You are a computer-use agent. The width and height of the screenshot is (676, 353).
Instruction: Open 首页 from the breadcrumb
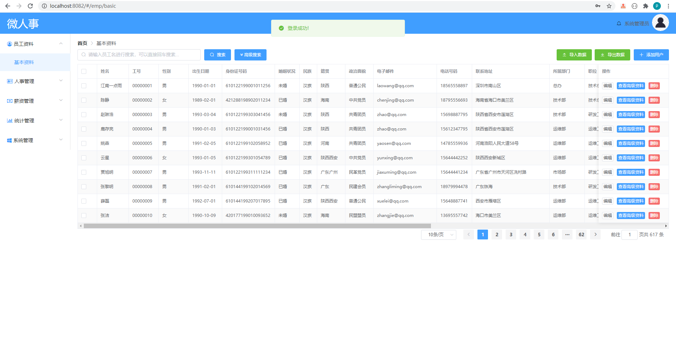click(82, 43)
